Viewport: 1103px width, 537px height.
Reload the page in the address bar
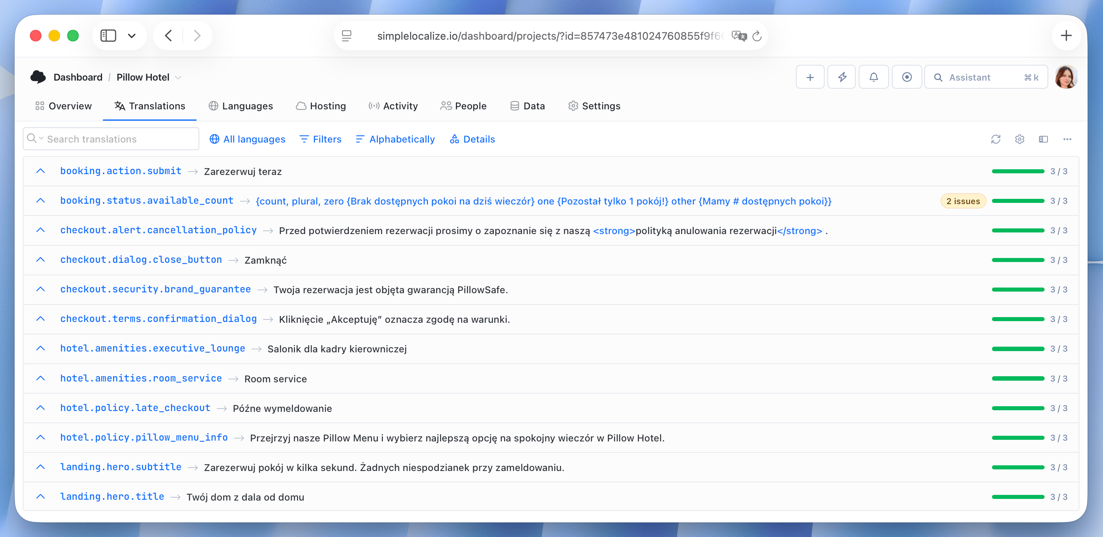[757, 36]
